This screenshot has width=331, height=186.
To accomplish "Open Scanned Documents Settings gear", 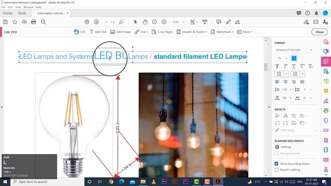I will 277,147.
